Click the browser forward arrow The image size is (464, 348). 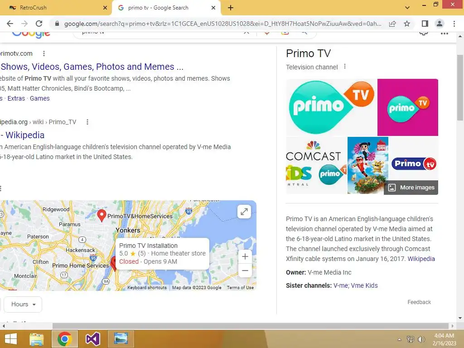[x=24, y=24]
